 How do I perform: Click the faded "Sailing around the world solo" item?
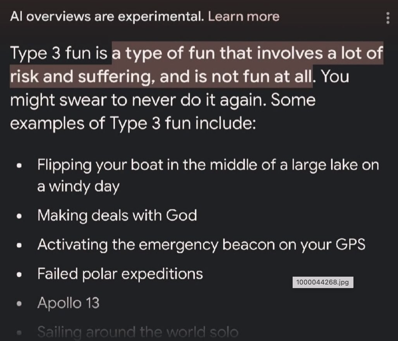point(138,332)
